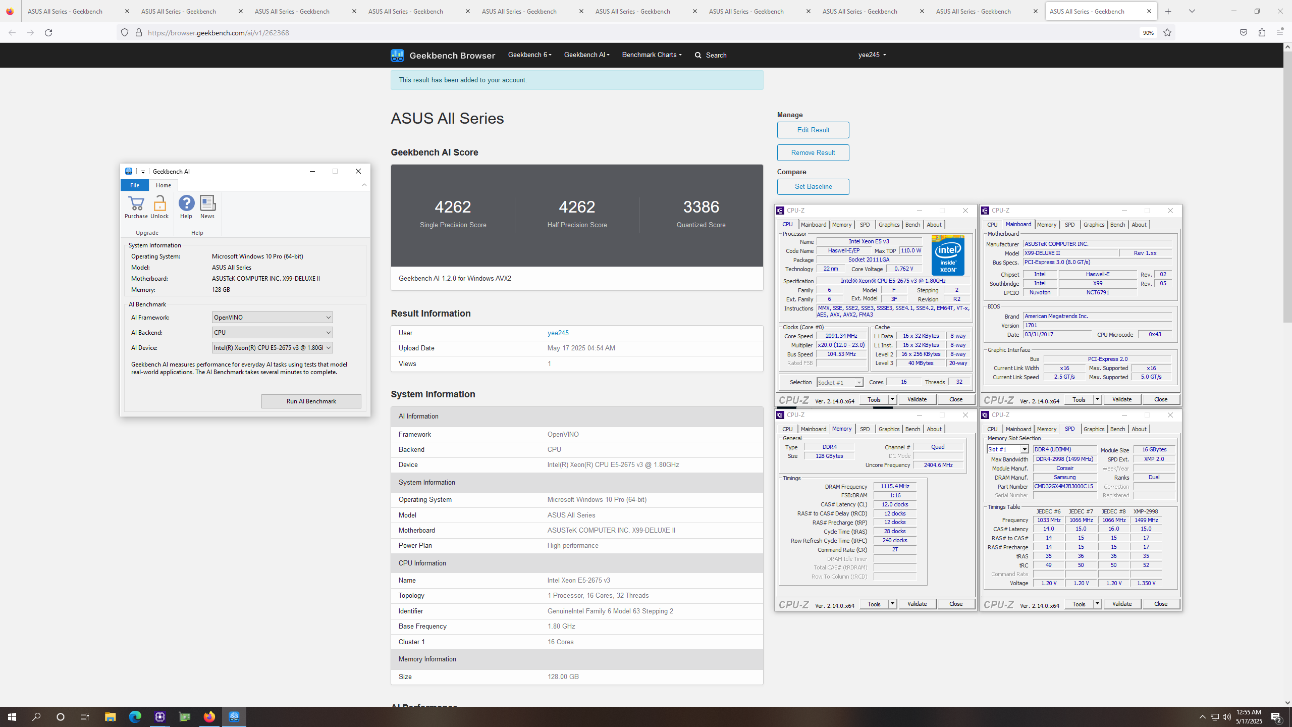Reload the page with the refresh icon
The image size is (1292, 727).
(48, 32)
